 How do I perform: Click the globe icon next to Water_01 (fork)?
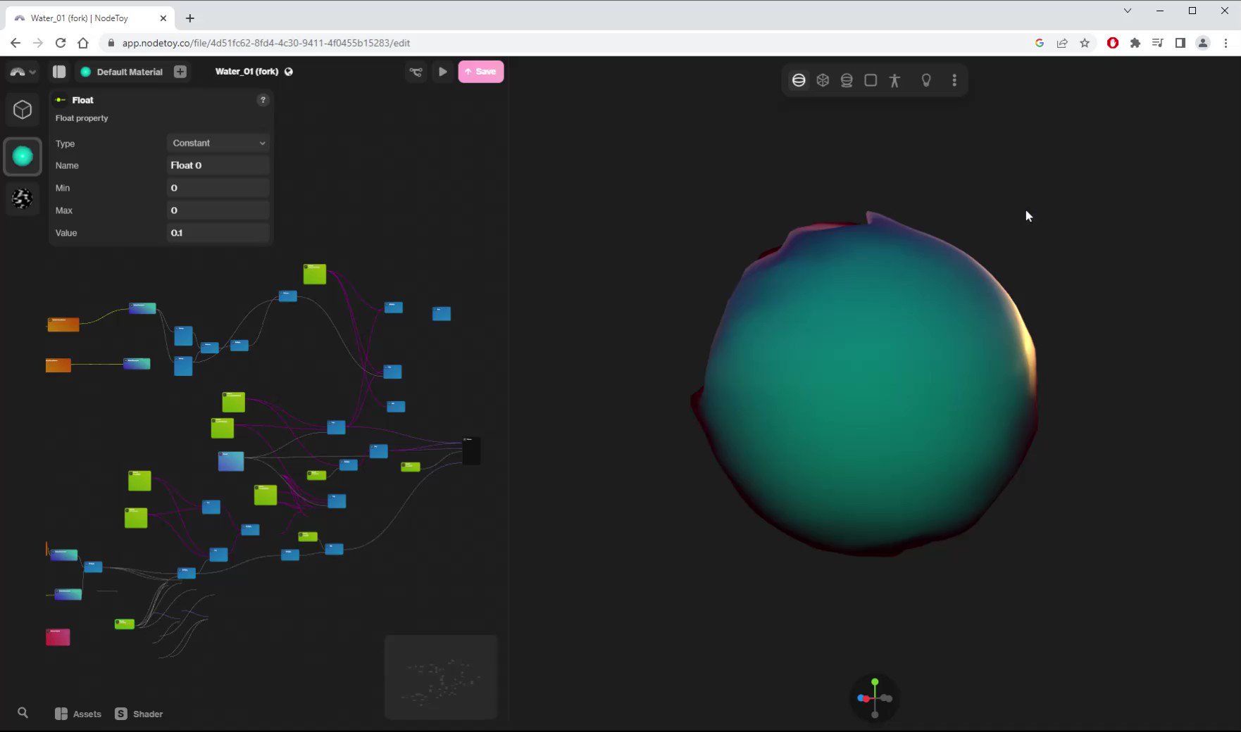[x=288, y=71]
